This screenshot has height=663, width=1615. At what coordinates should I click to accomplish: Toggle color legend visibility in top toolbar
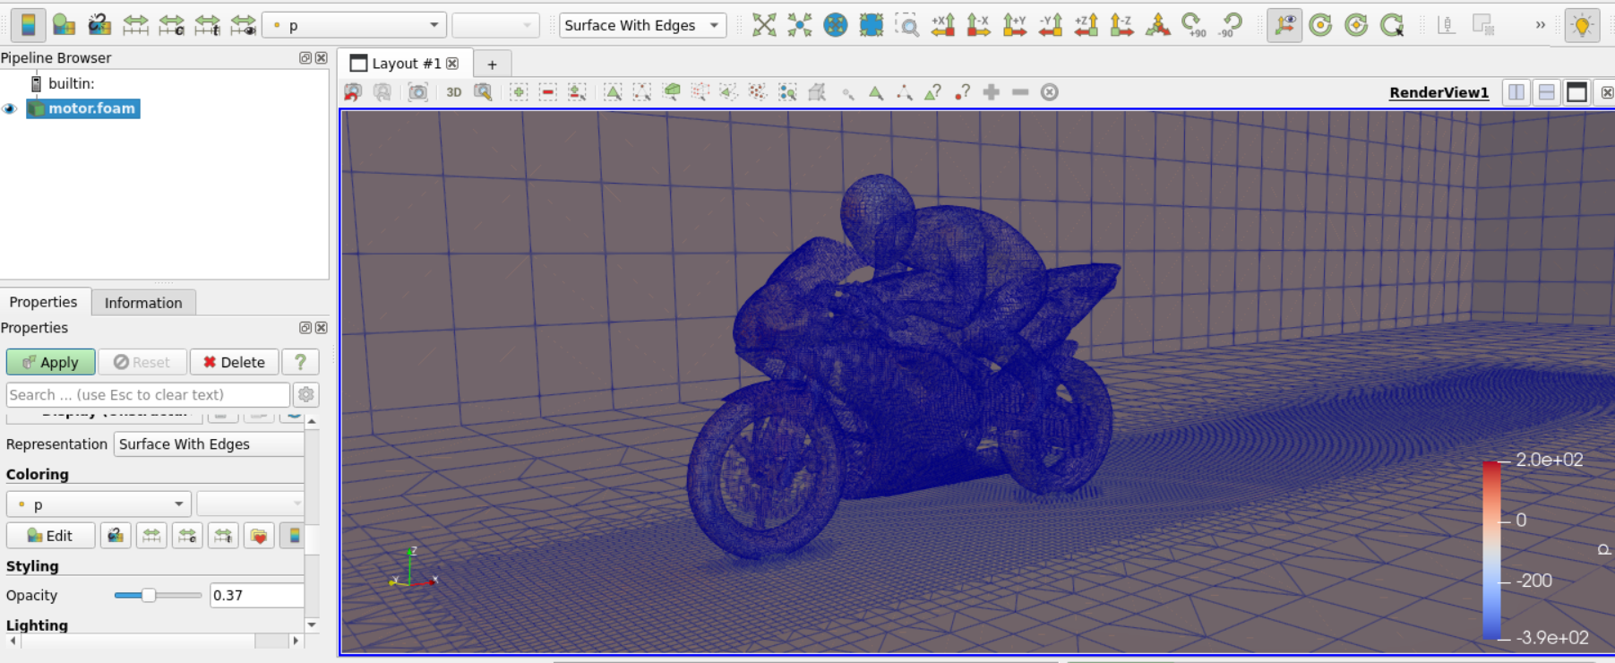pyautogui.click(x=28, y=25)
